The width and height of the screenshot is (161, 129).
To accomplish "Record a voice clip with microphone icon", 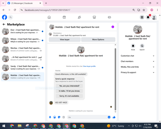I will click(50, 117).
